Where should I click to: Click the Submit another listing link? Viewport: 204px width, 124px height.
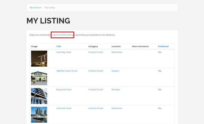[x=62, y=35]
